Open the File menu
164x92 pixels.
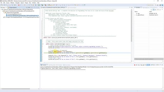pyautogui.click(x=1, y=3)
